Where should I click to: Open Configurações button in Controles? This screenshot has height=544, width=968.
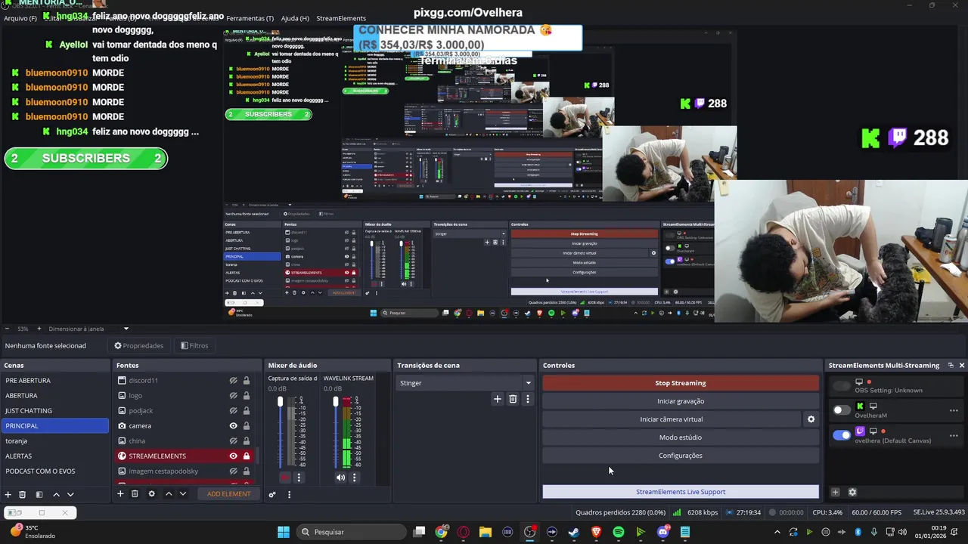(681, 456)
